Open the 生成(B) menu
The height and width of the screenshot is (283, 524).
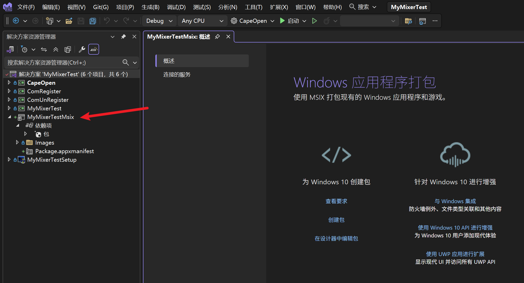pyautogui.click(x=150, y=7)
